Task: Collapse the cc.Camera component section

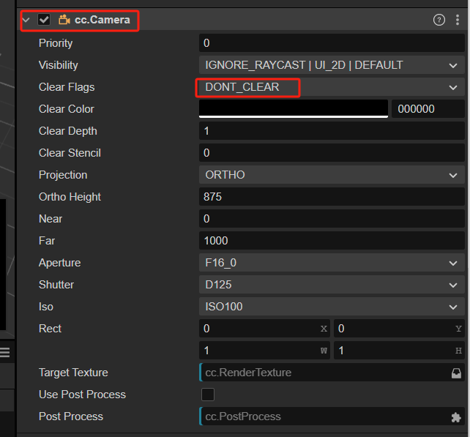Action: 26,20
